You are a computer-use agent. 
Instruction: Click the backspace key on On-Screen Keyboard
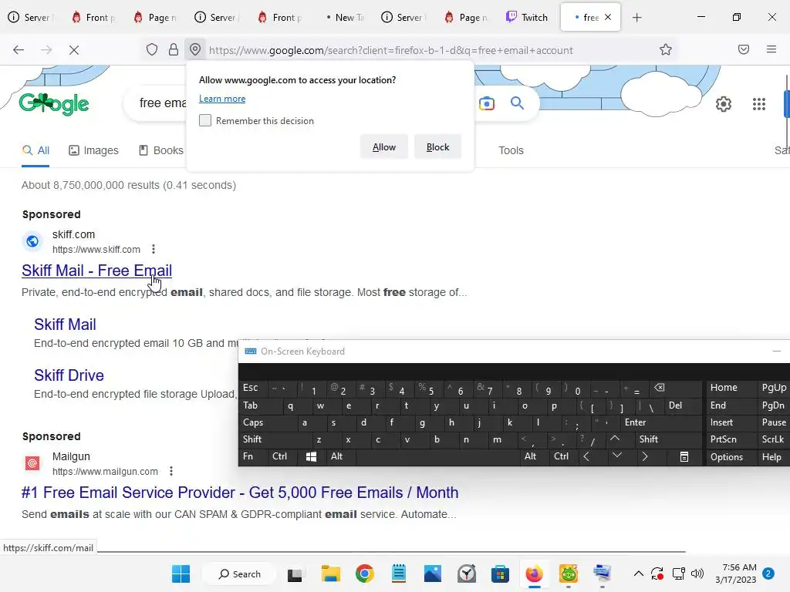[660, 388]
